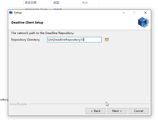Click the 修改日期 column header in background window

31,3
